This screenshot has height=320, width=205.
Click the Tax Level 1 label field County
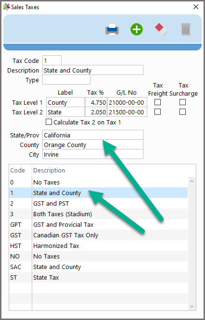point(65,102)
